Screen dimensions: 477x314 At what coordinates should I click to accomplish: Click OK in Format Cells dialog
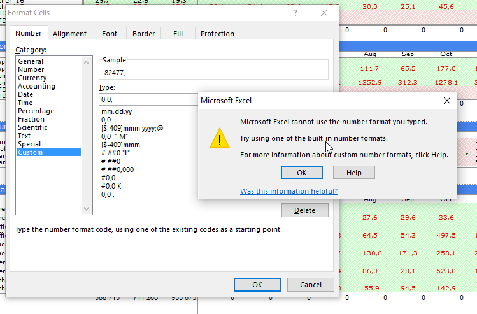coord(257,285)
